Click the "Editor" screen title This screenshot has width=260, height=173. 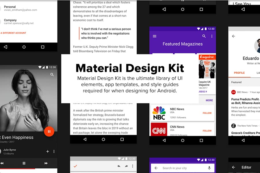(246, 167)
